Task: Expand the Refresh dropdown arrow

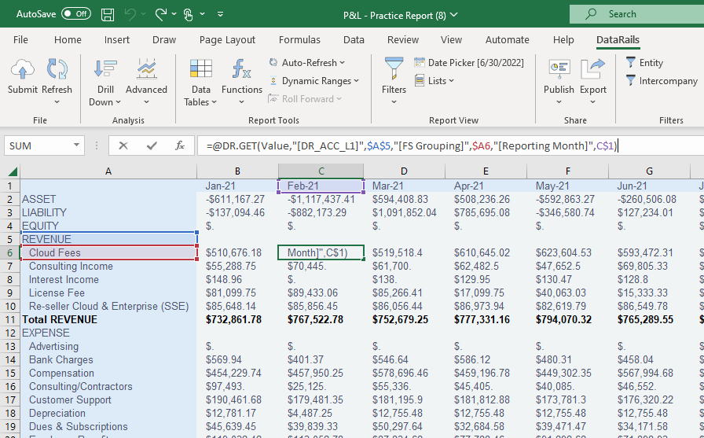Action: coord(57,102)
